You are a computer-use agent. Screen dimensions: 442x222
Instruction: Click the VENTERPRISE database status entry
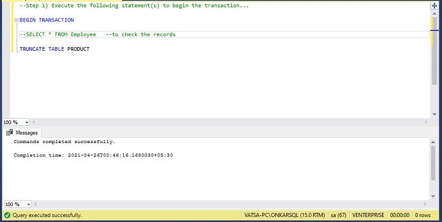[x=368, y=215]
